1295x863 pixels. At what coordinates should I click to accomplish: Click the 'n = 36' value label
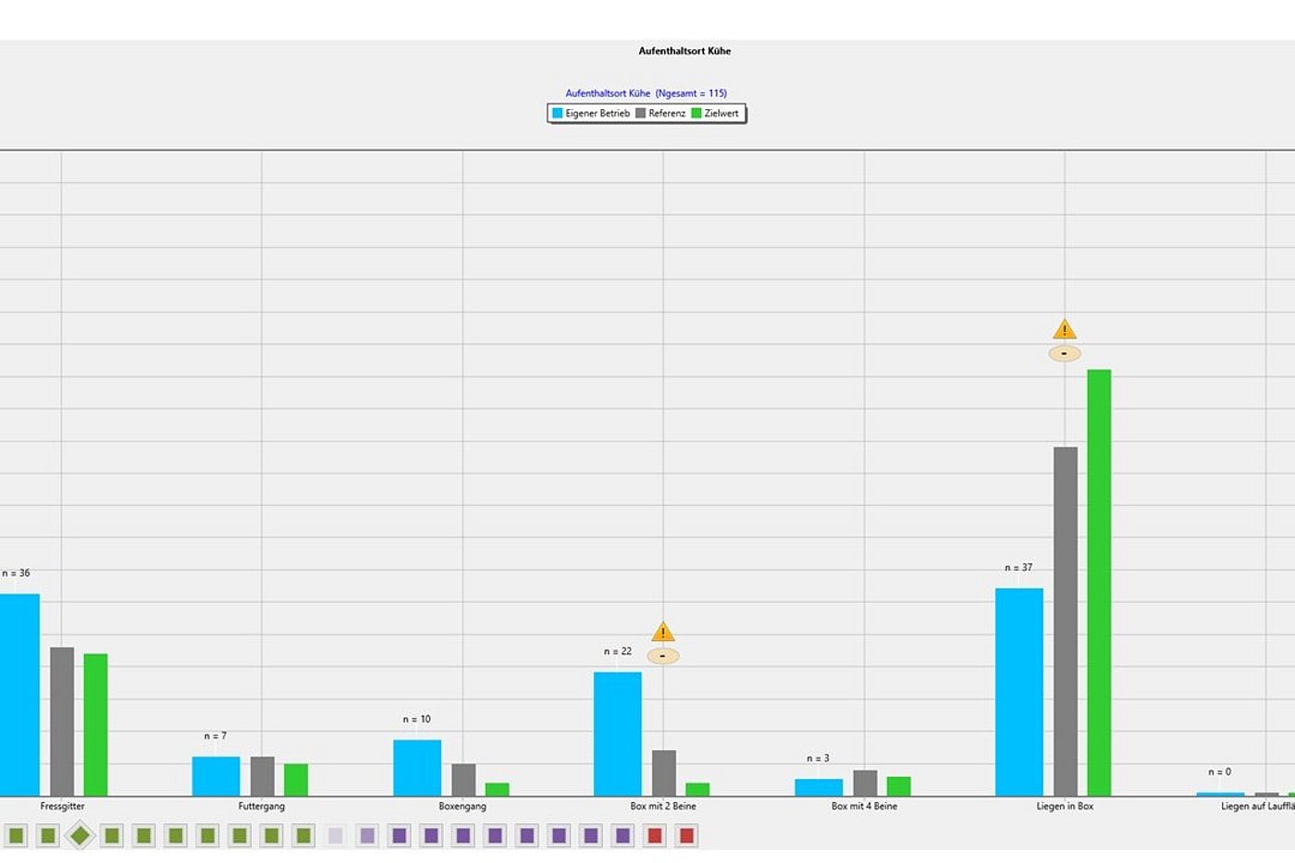point(16,573)
